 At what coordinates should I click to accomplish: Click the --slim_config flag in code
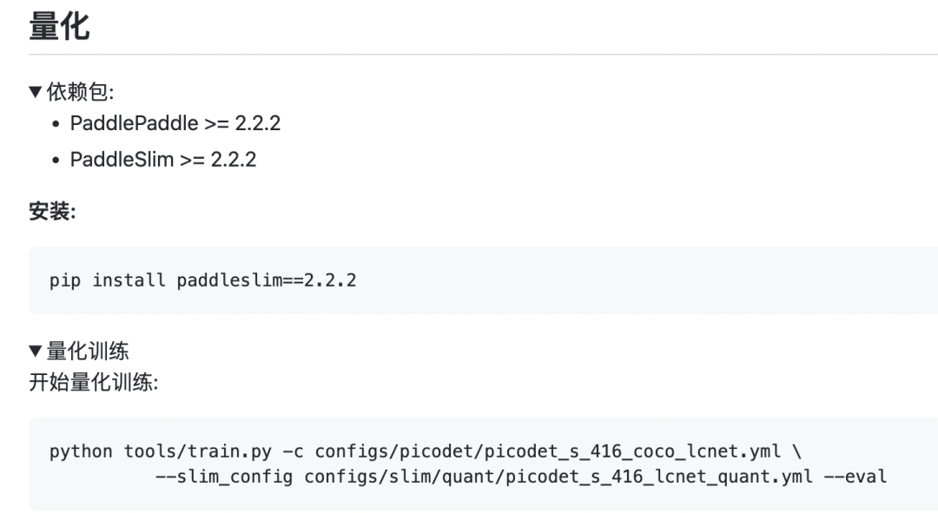coord(224,477)
